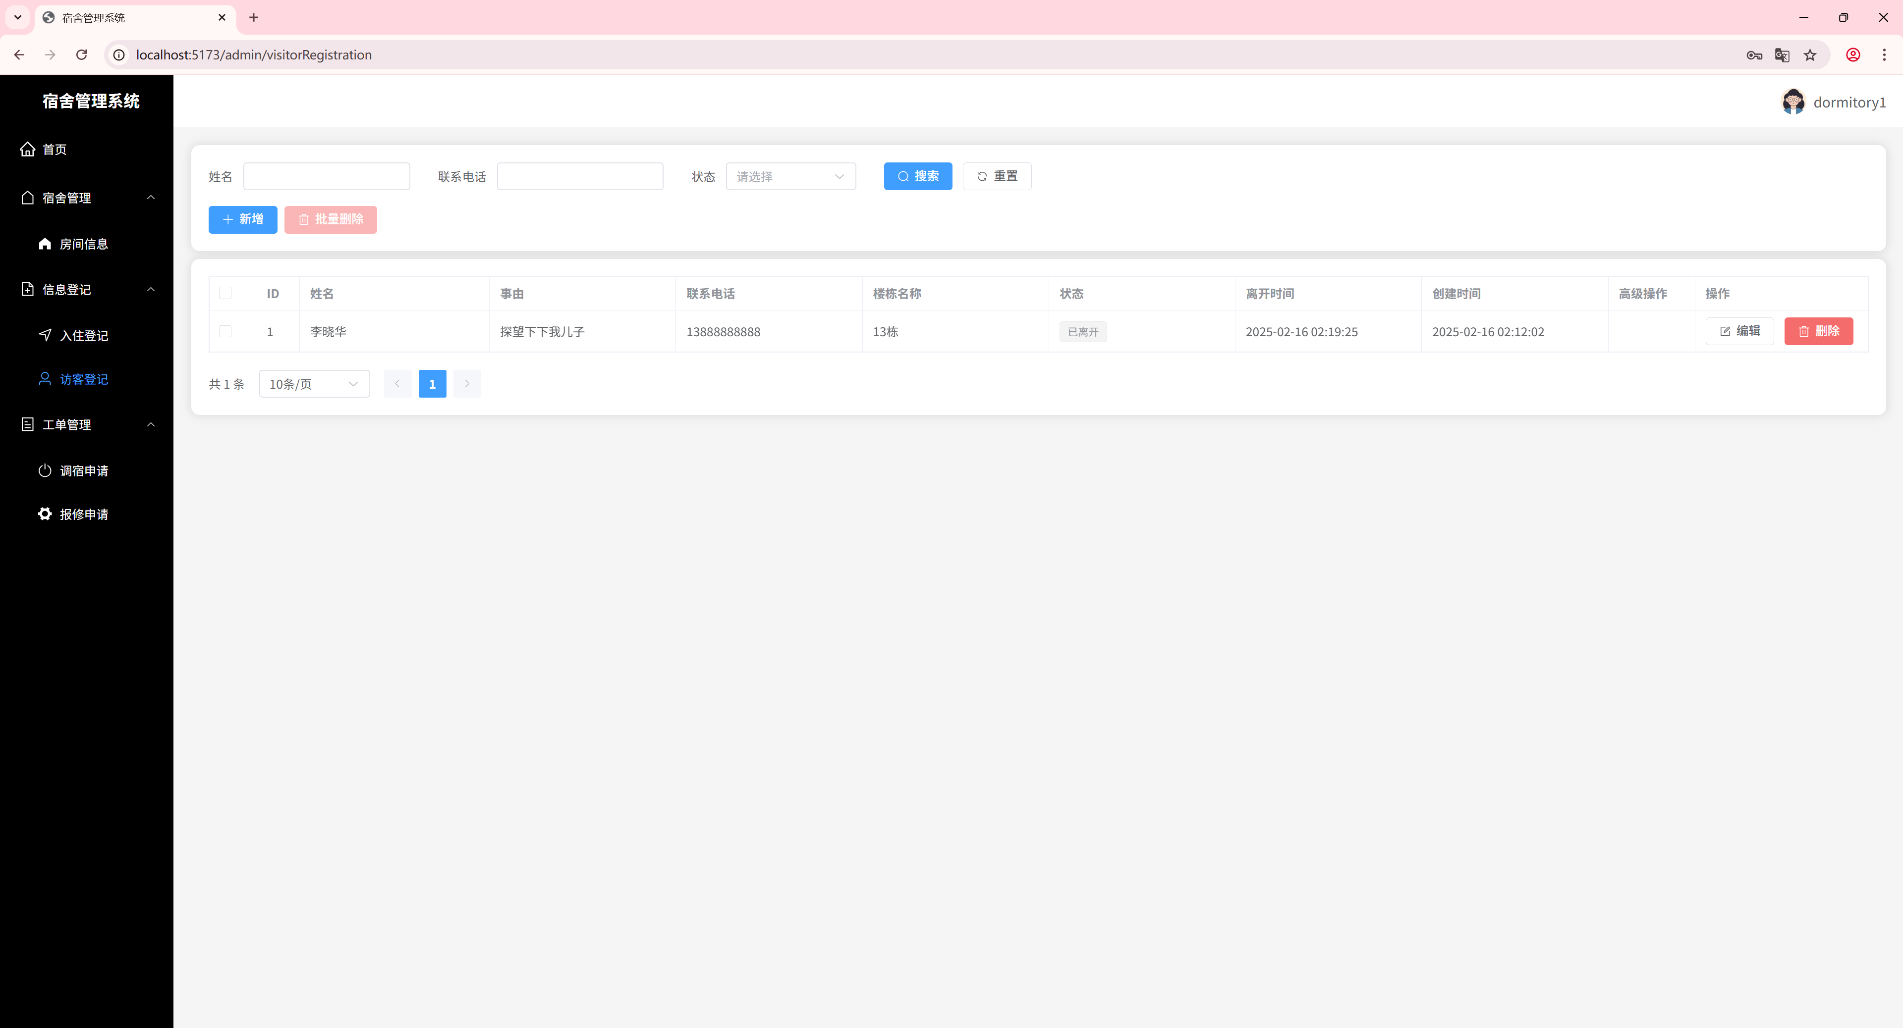Click the house icon next to 房间信息
Viewport: 1903px width, 1028px height.
click(x=45, y=244)
